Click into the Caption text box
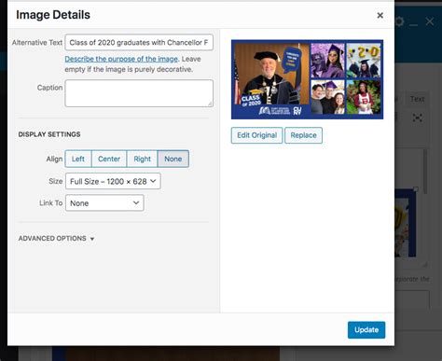The image size is (442, 361). [x=139, y=93]
